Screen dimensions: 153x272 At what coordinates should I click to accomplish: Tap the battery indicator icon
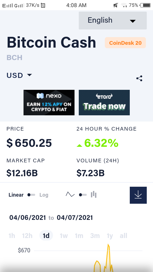(x=145, y=5)
